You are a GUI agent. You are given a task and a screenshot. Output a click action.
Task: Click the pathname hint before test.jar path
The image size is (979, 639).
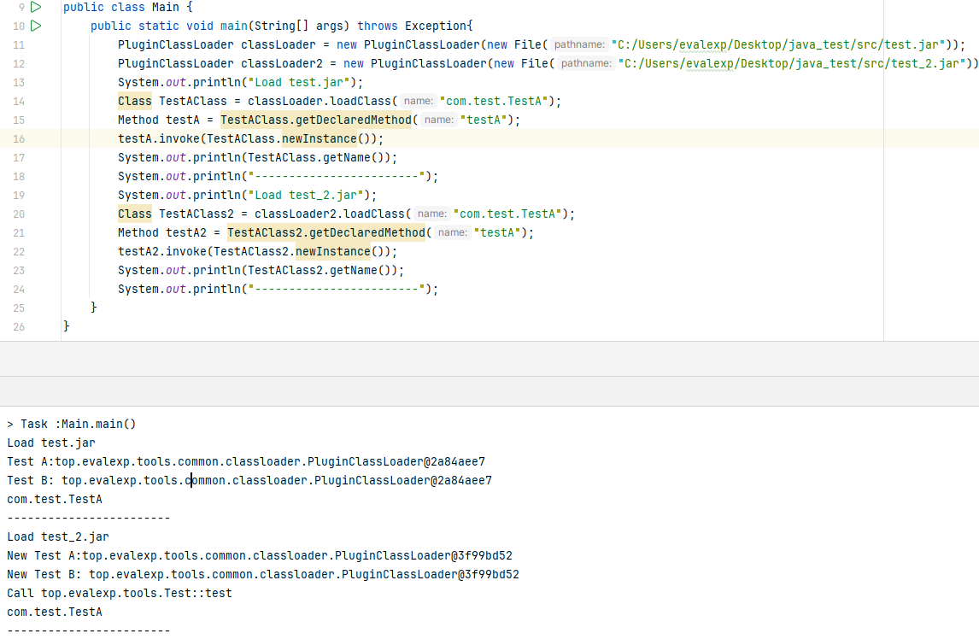[x=580, y=44]
